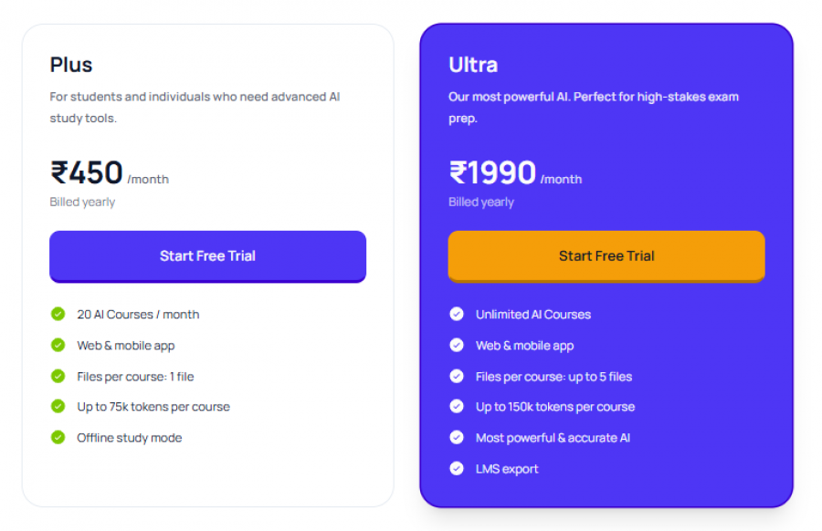Select the "Plus" plan heading
Screen dimensions: 822x531
pos(71,64)
